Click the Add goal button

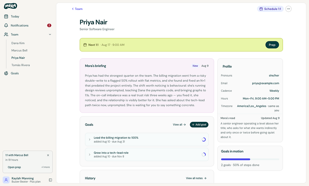click(x=199, y=125)
